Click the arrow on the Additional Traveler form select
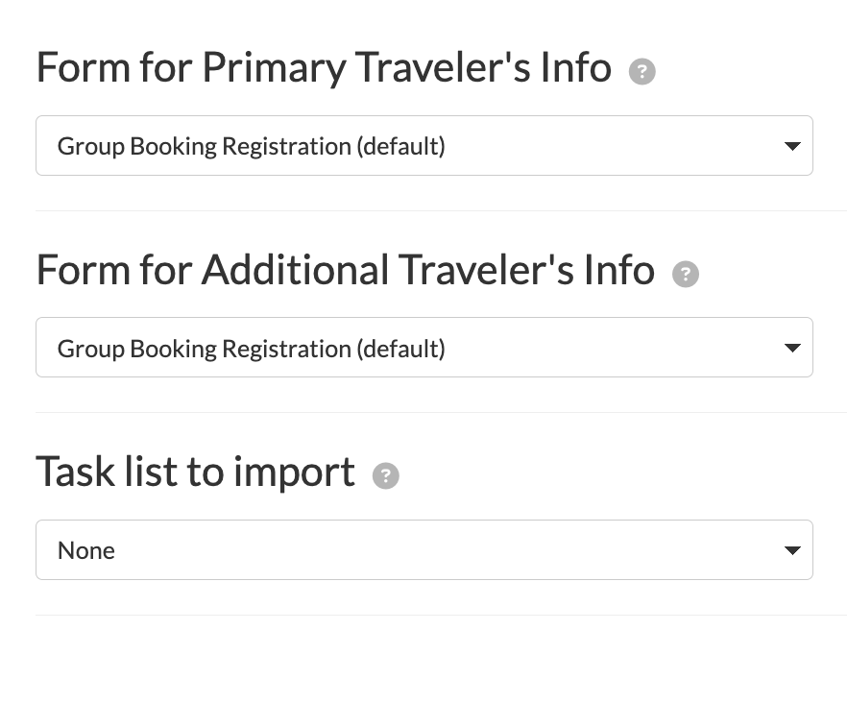 coord(792,349)
